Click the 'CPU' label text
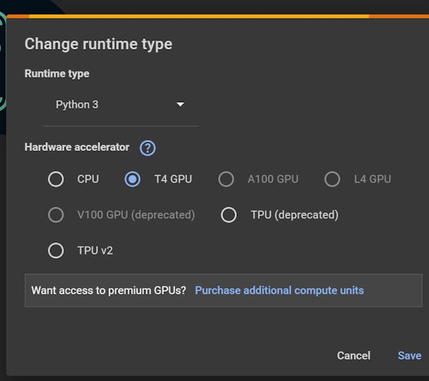The width and height of the screenshot is (429, 381). click(88, 179)
